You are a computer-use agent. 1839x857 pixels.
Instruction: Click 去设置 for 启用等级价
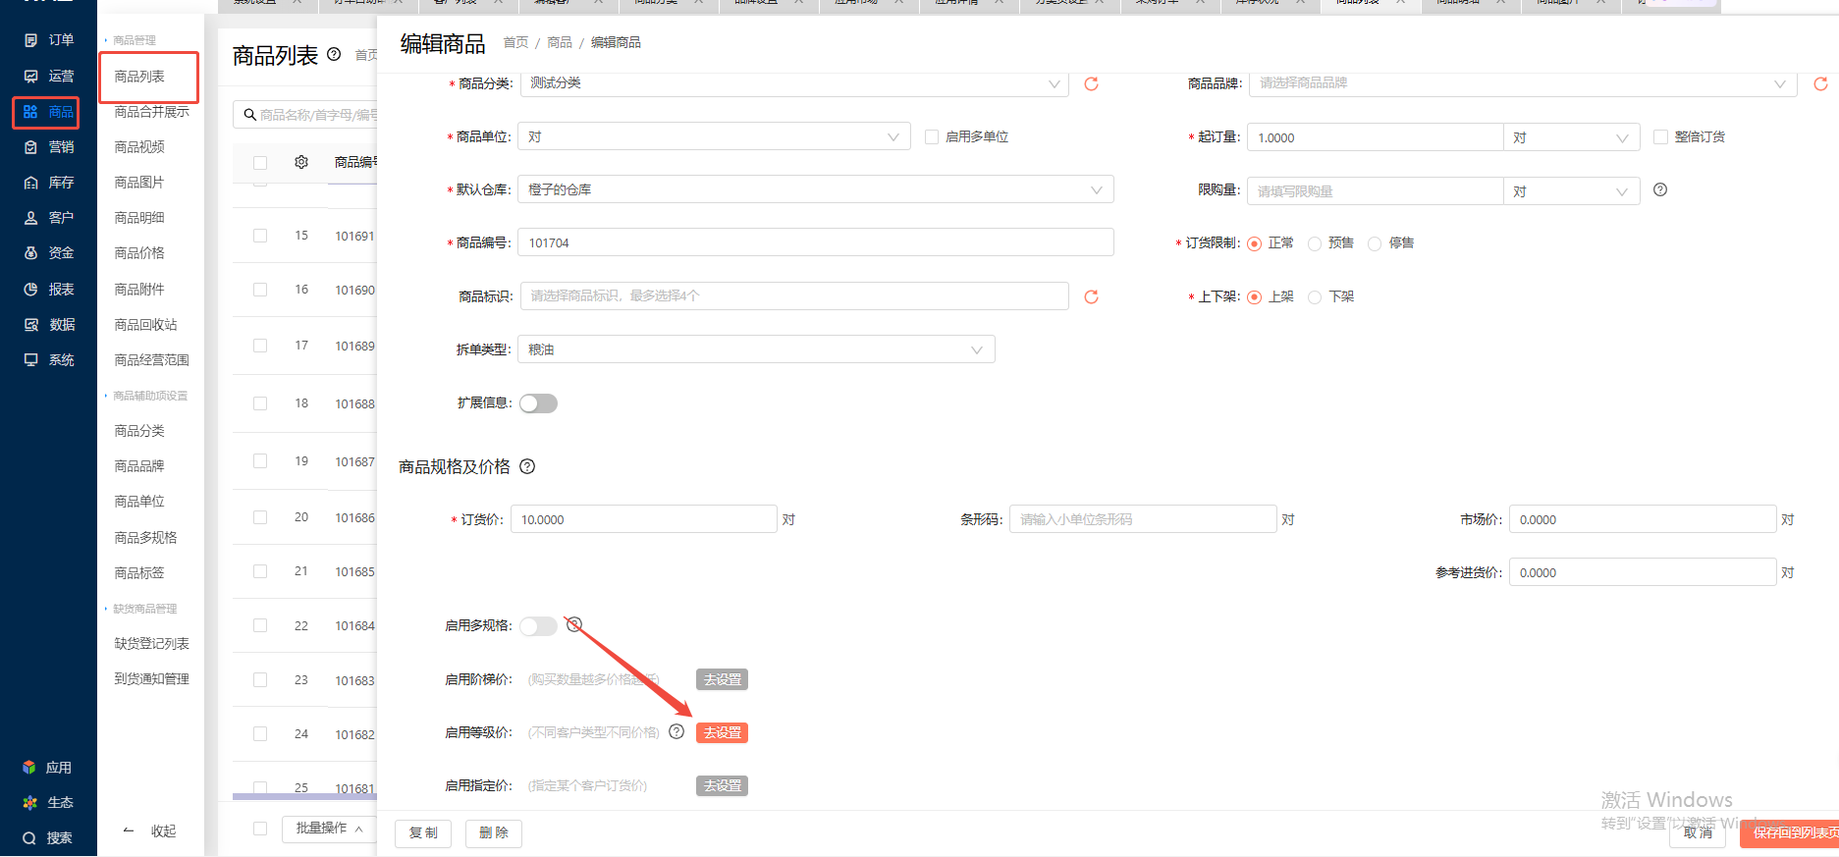[x=723, y=732]
